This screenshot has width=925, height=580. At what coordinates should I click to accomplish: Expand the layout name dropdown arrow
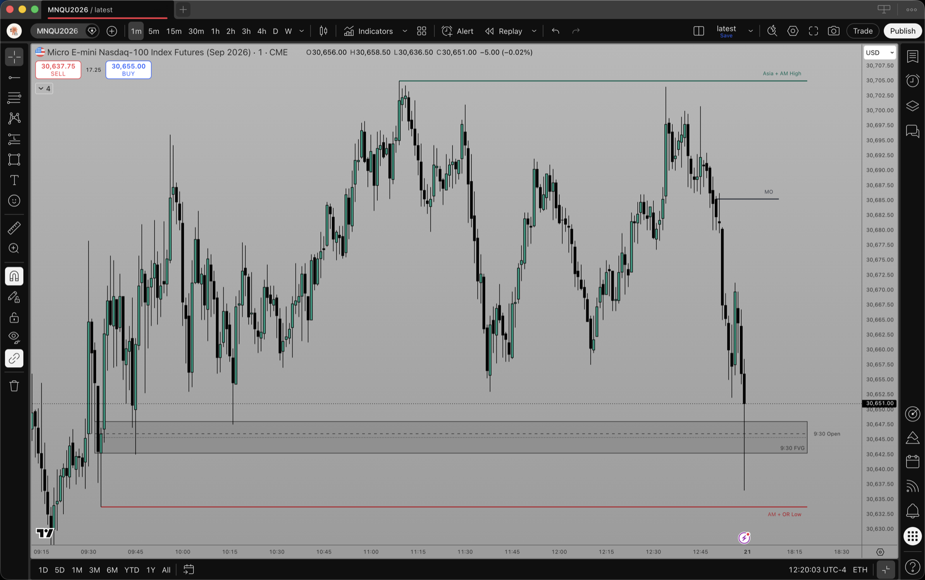(x=751, y=31)
